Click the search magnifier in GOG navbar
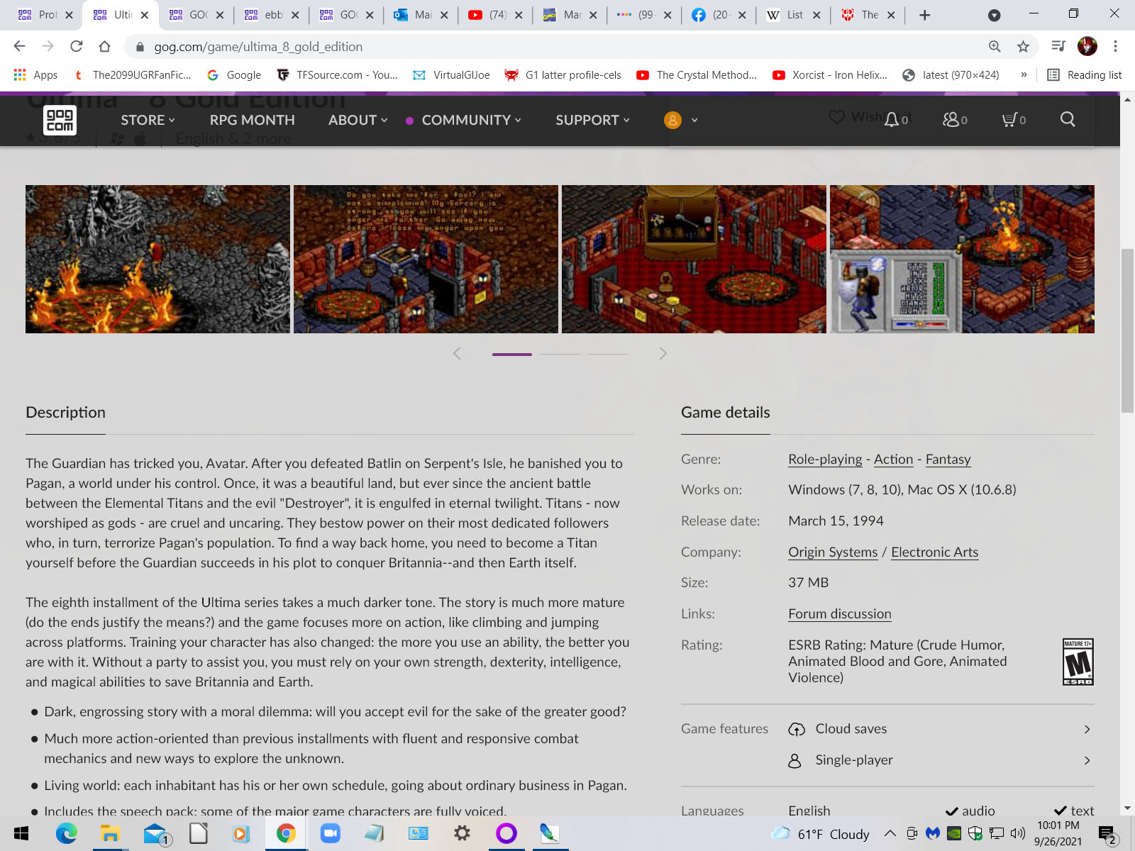Image resolution: width=1135 pixels, height=851 pixels. point(1068,119)
